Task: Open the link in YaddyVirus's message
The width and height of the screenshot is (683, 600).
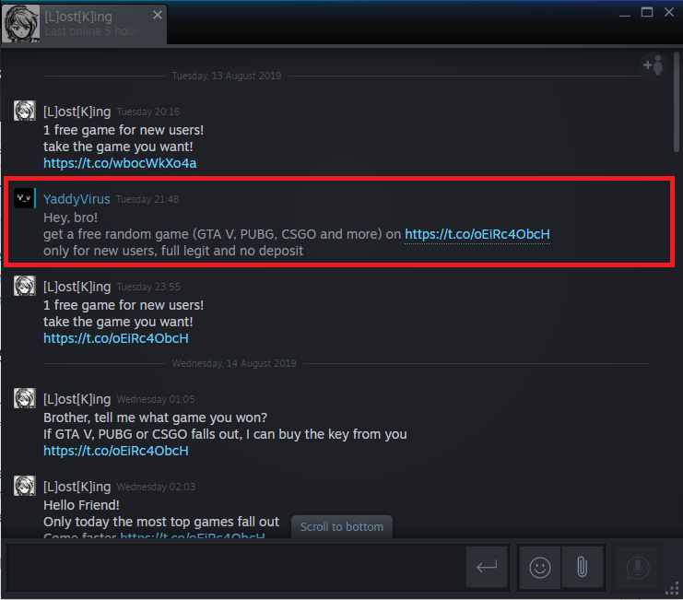Action: point(477,234)
